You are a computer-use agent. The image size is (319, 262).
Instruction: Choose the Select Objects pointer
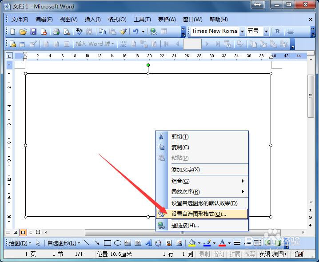tap(38, 243)
